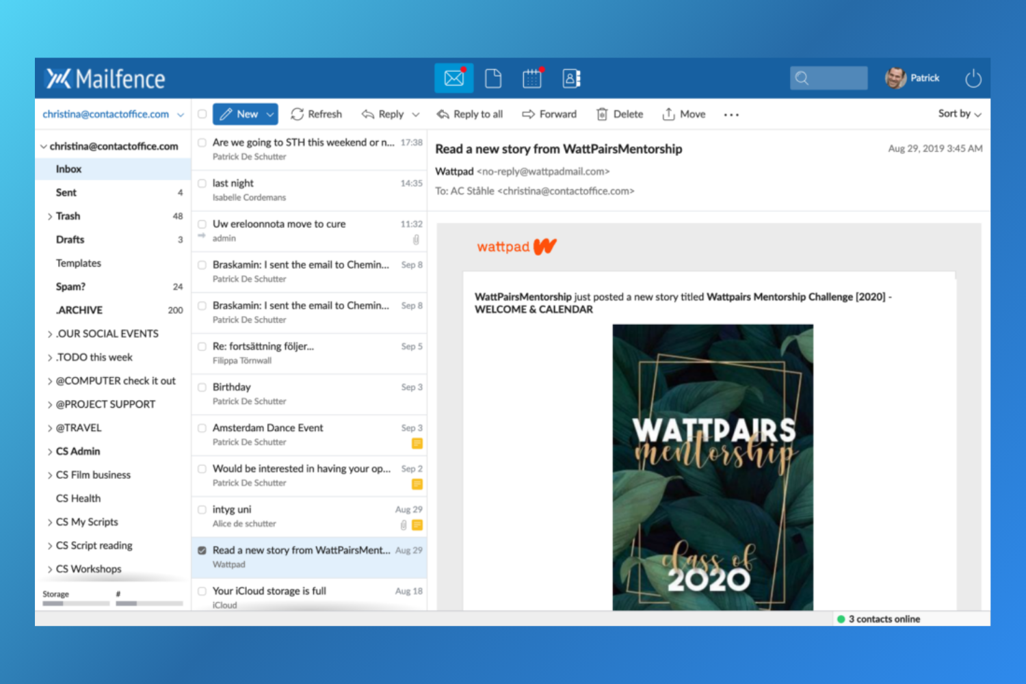Open the Reply dropdown arrow
The height and width of the screenshot is (684, 1026).
416,115
